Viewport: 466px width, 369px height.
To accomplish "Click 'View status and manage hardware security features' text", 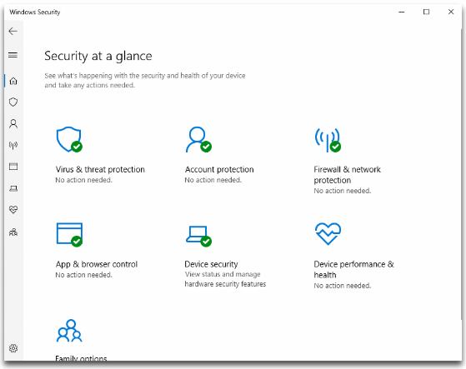I will point(225,279).
